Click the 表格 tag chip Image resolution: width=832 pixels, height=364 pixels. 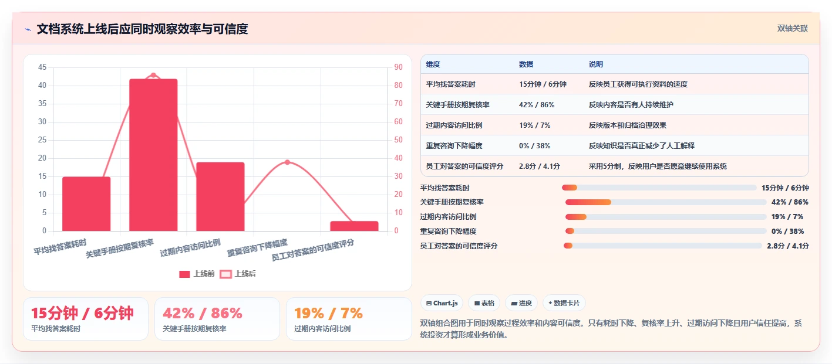484,303
